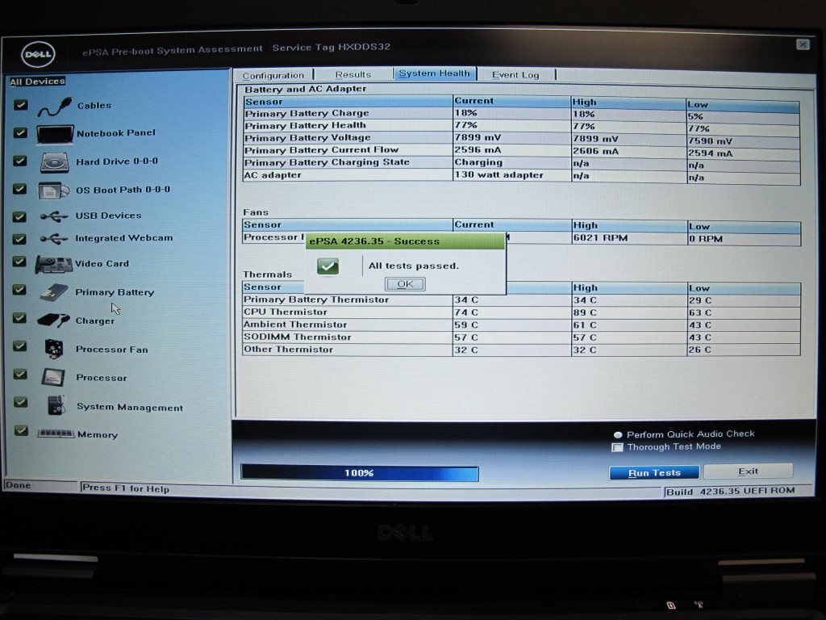
Task: Open the Configuration tab
Action: (273, 75)
